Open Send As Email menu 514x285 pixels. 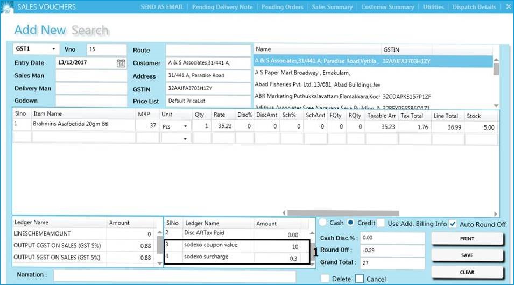[x=161, y=7]
